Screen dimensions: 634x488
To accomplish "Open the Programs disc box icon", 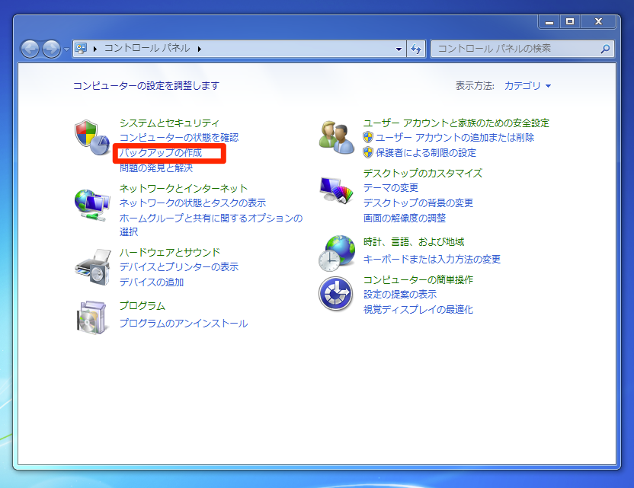I will point(92,317).
